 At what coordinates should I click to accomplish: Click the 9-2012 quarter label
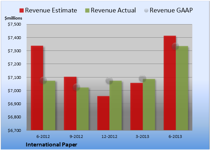point(76,136)
